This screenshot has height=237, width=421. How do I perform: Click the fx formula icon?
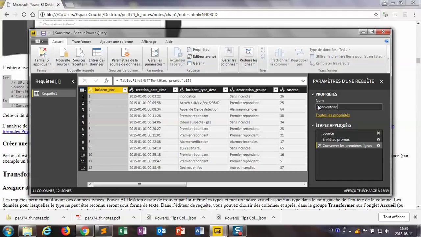107,81
